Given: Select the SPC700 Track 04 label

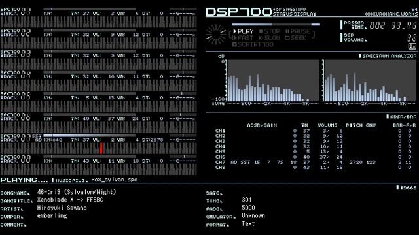Looking at the screenshot, I should (x=16, y=74).
